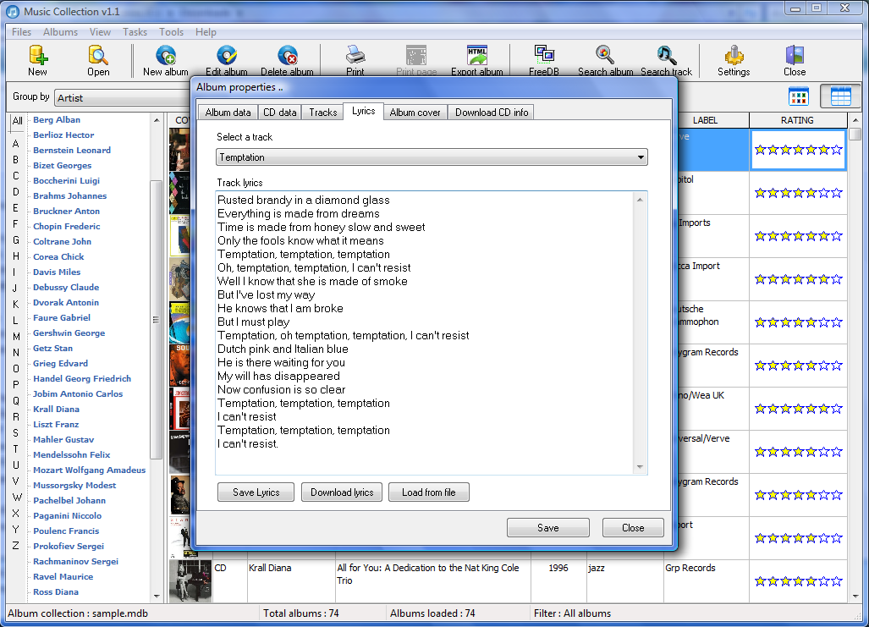Select the Lyrics tab
Image resolution: width=869 pixels, height=627 pixels.
click(x=364, y=111)
